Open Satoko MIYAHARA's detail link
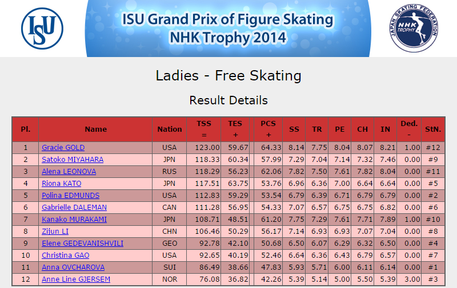Image resolution: width=457 pixels, height=288 pixels. (73, 160)
